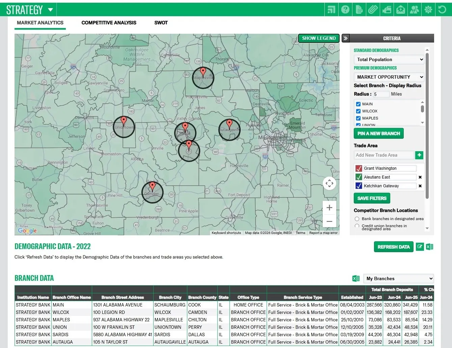
Task: Collapse the Criteria panel with double-chevron icon
Action: (346, 38)
